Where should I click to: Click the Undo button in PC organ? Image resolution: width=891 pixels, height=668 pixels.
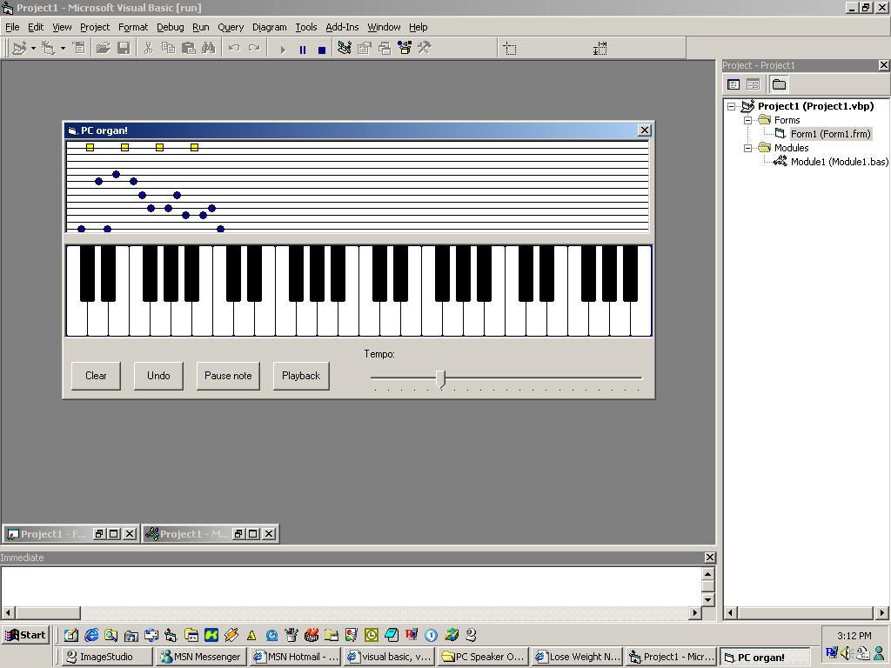pyautogui.click(x=158, y=376)
